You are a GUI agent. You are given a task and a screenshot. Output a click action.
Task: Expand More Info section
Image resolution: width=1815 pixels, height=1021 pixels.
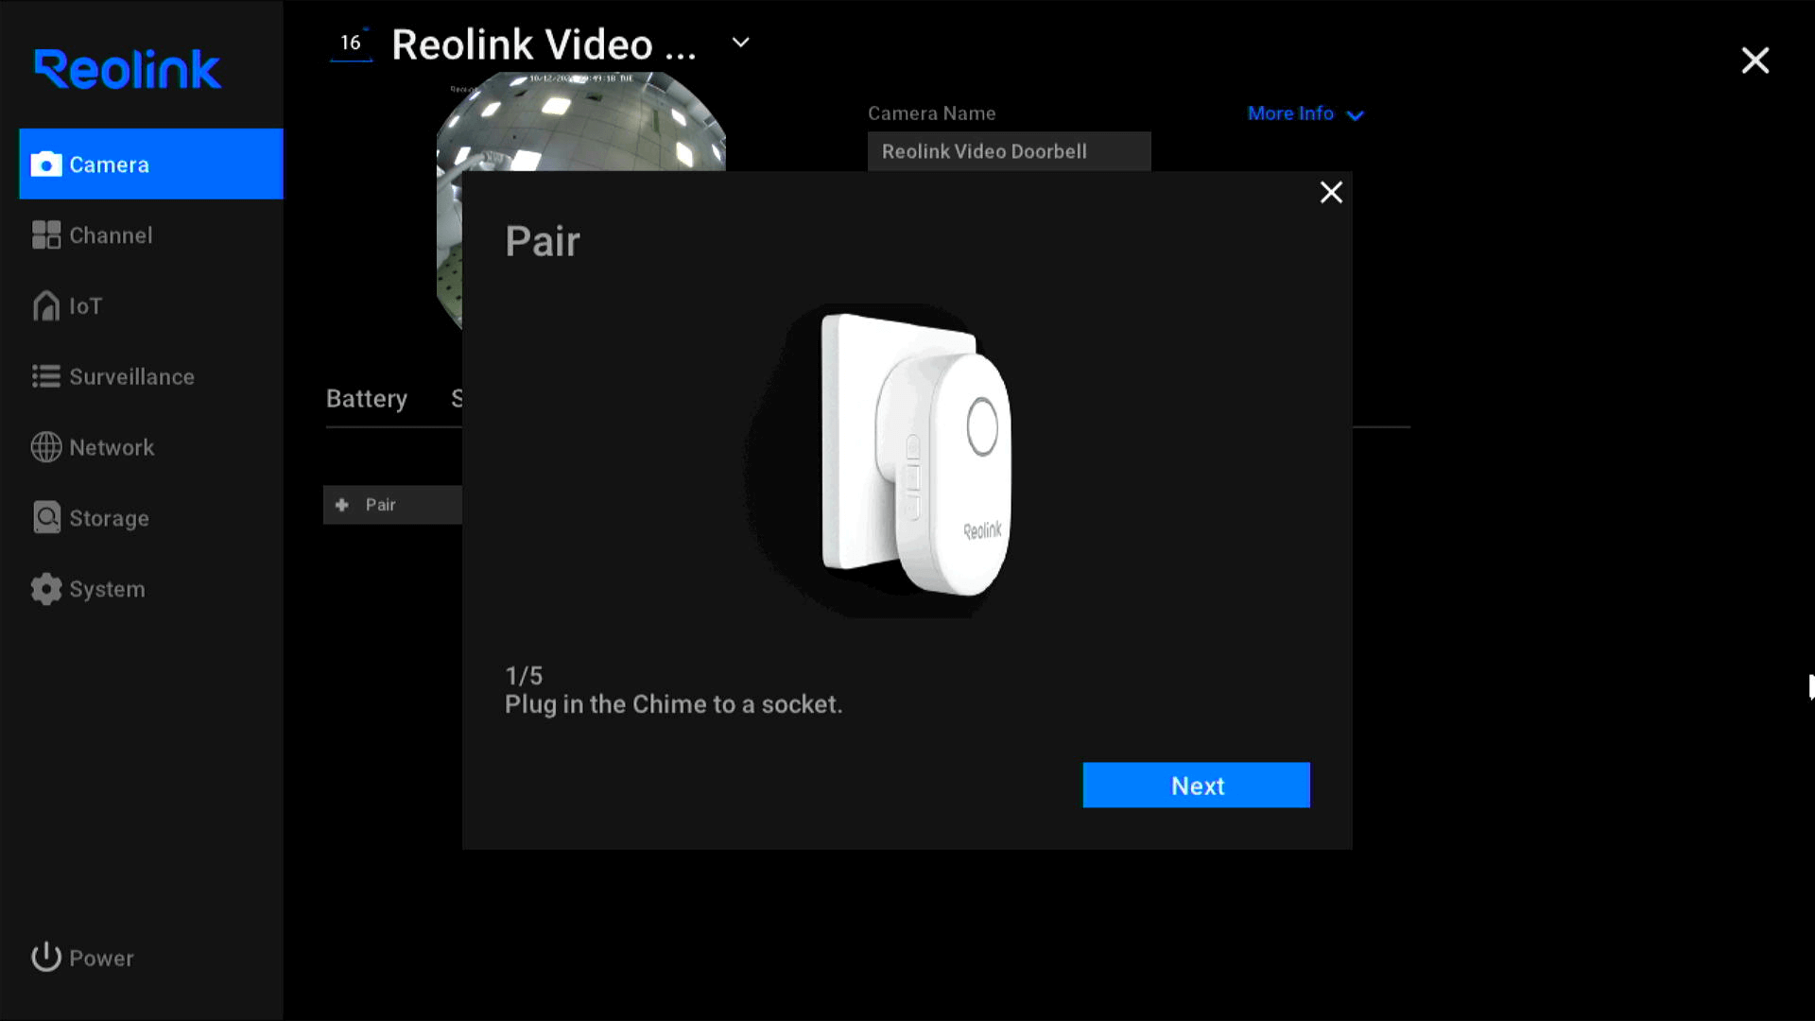point(1306,113)
